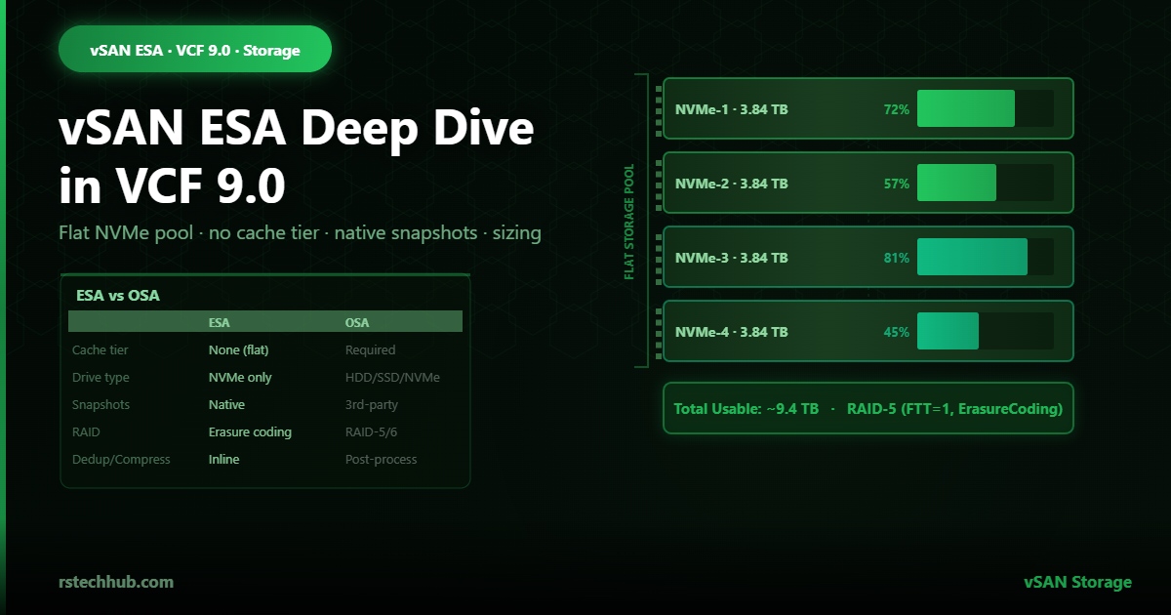Click the Cache tier row label
Viewport: 1171px width, 615px height.
coord(100,349)
